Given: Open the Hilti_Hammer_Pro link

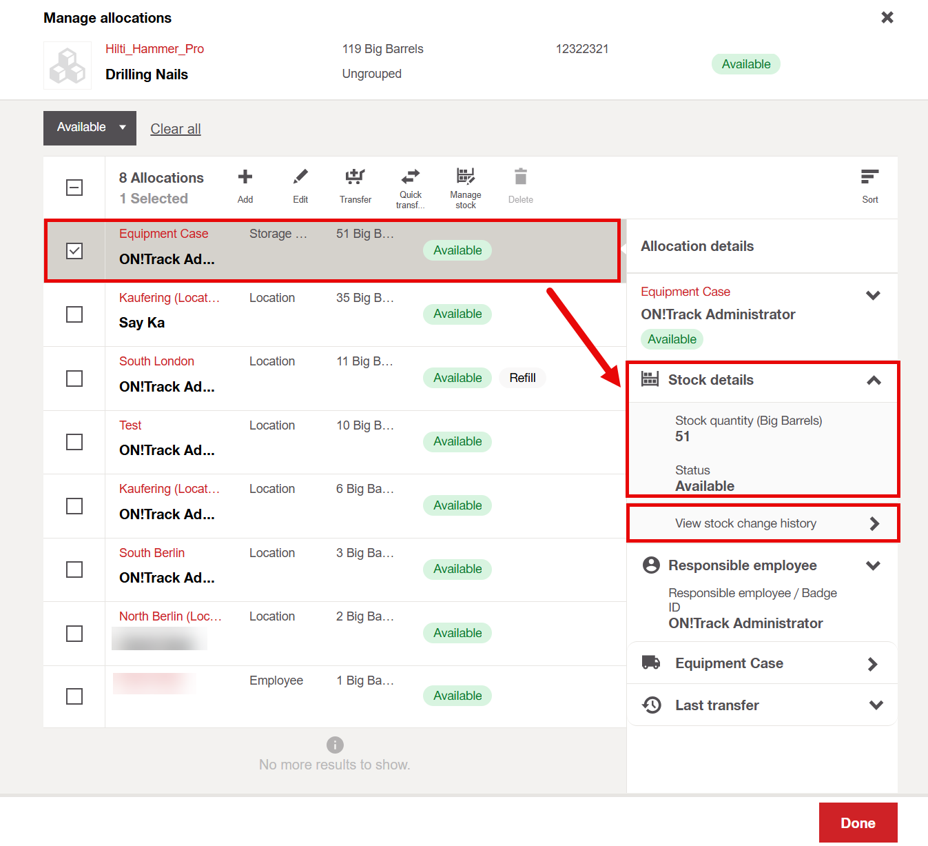Looking at the screenshot, I should click(x=154, y=49).
